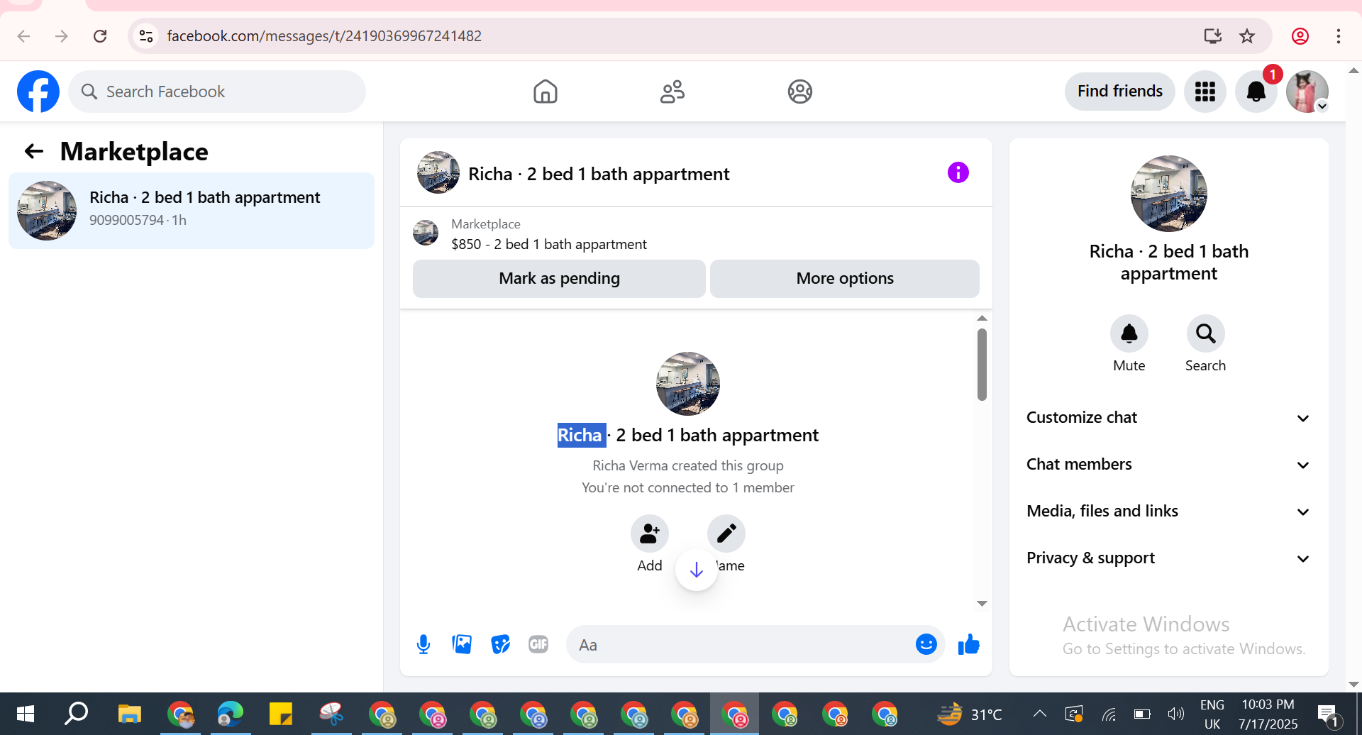Open the Friends icon in the top navigation
This screenshot has width=1362, height=735.
pos(672,92)
